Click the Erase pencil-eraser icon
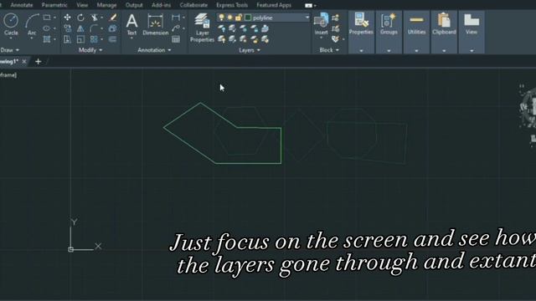 tap(112, 18)
